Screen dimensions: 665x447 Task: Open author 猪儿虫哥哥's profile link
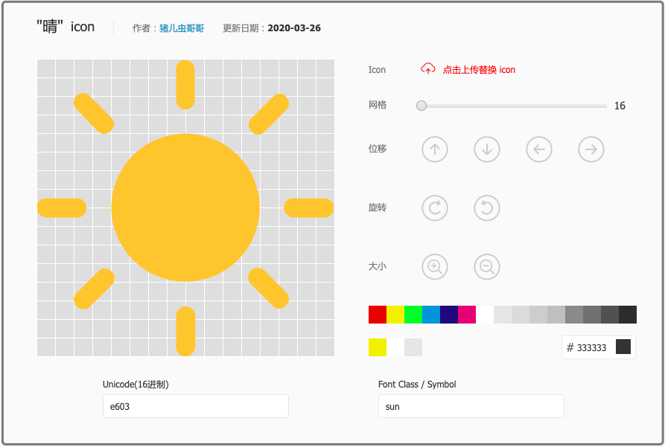coord(182,28)
